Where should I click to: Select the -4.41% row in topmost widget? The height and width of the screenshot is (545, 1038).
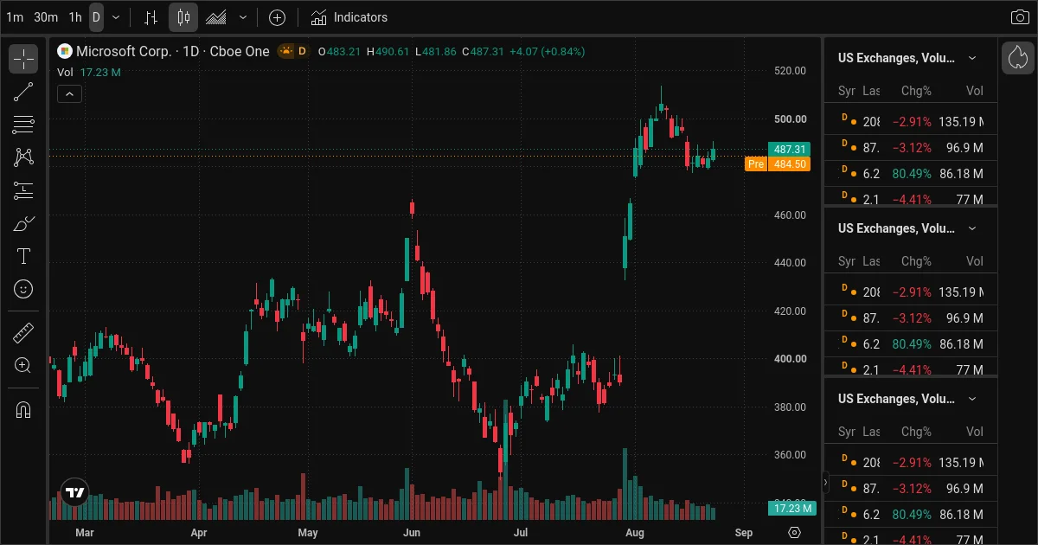coord(911,196)
